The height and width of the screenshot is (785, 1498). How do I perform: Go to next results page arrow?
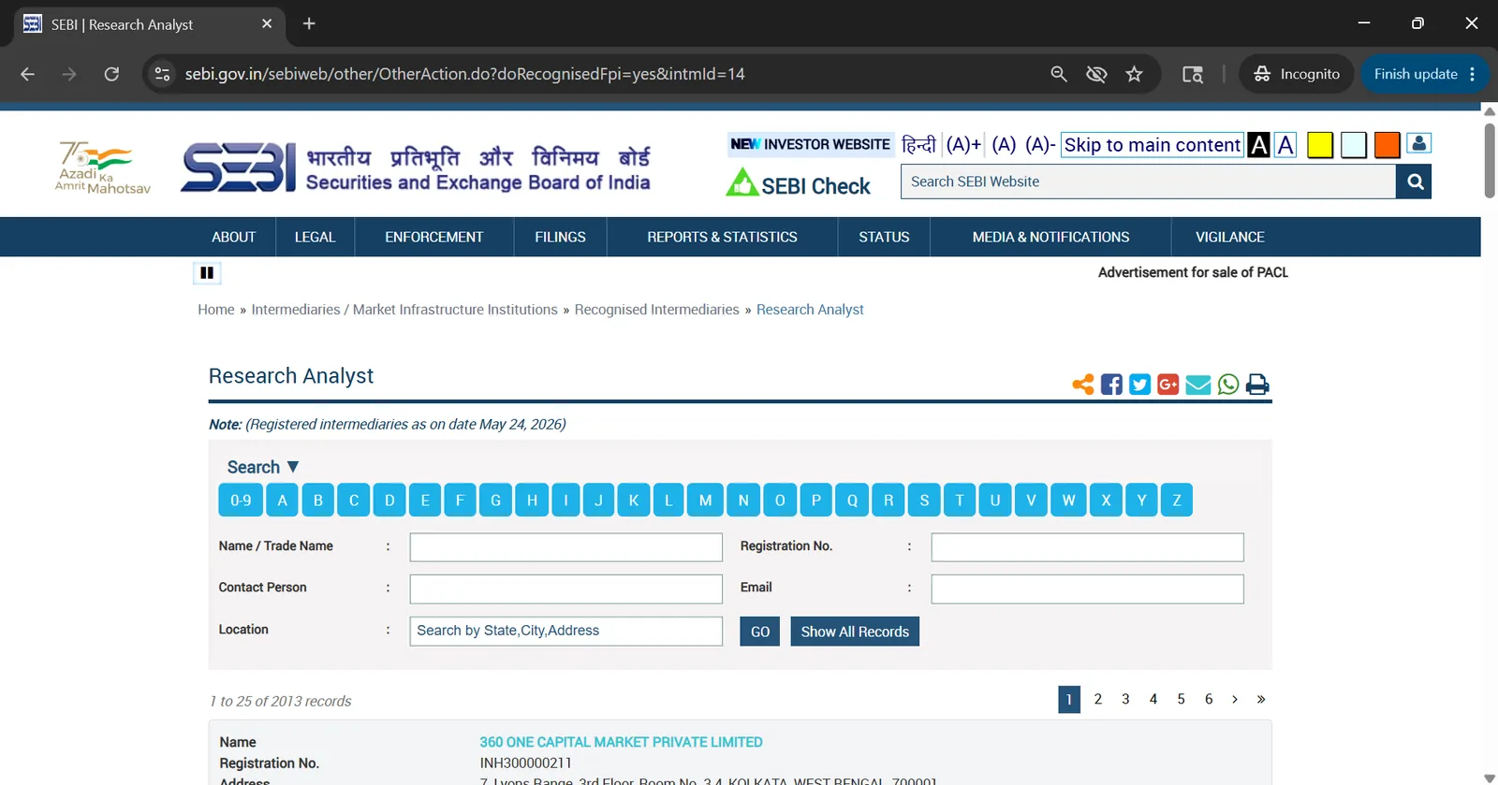click(x=1235, y=699)
